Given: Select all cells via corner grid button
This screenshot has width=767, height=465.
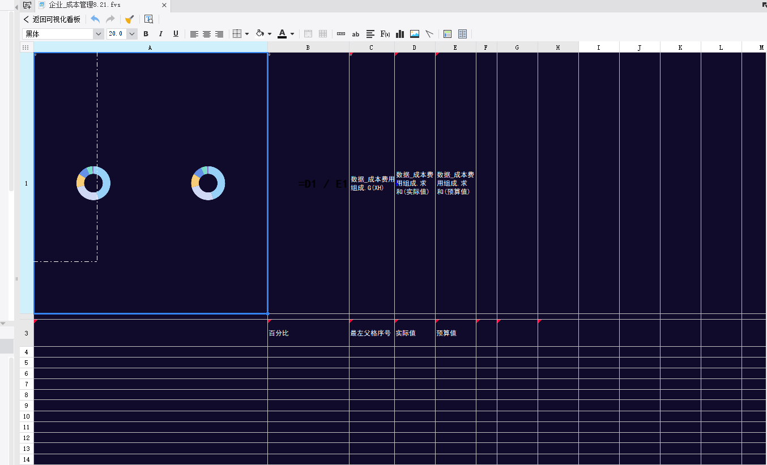Looking at the screenshot, I should 27,48.
